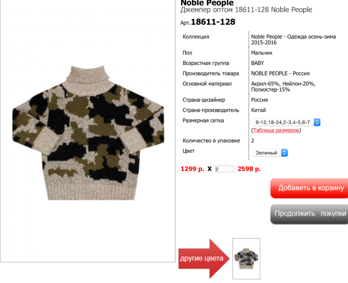
Task: Click the Добавить в корзину button
Action: pos(309,188)
